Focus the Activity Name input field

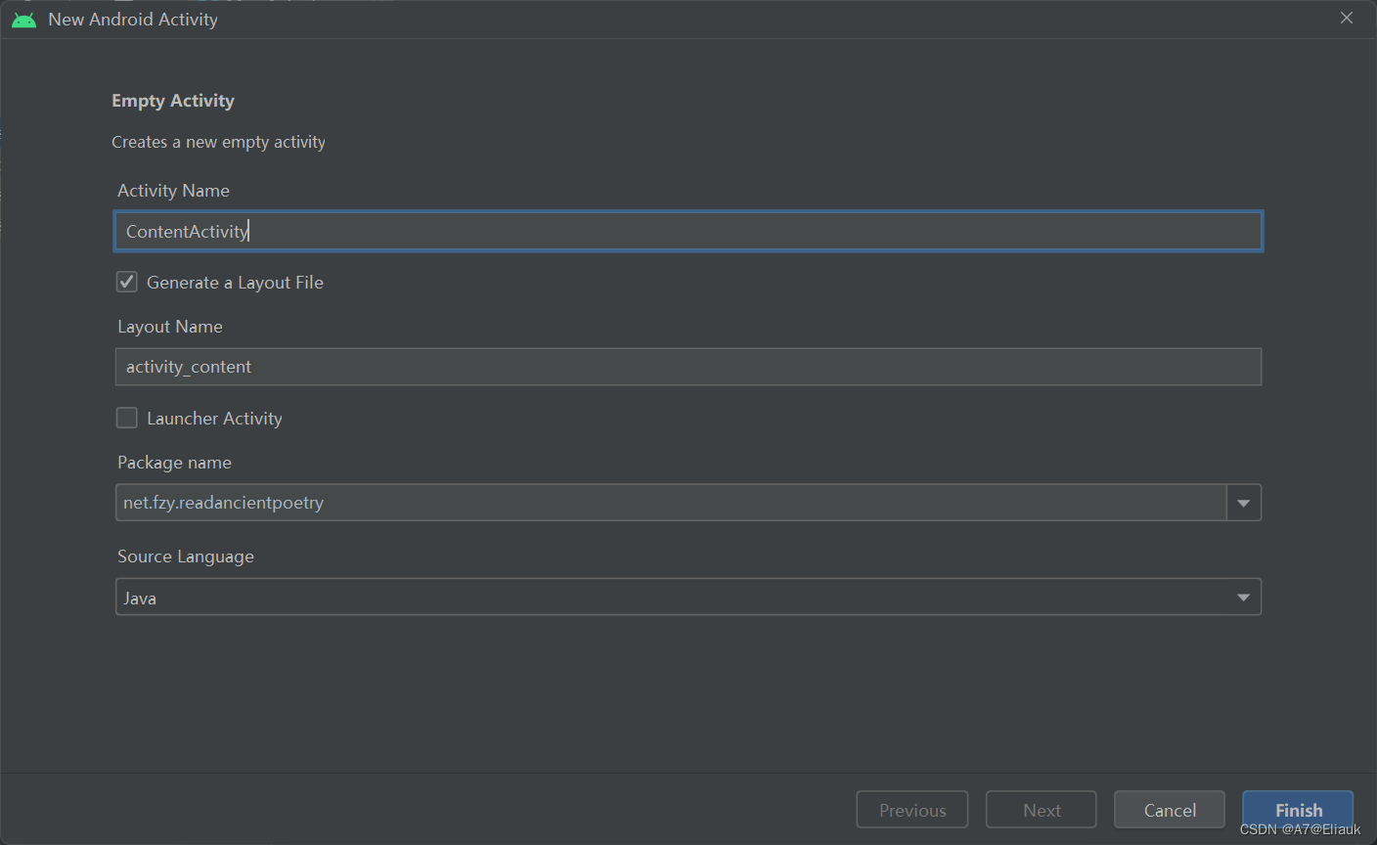click(688, 232)
